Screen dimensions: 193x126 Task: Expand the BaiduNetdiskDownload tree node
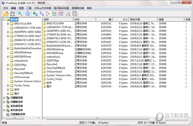[x=8, y=48]
